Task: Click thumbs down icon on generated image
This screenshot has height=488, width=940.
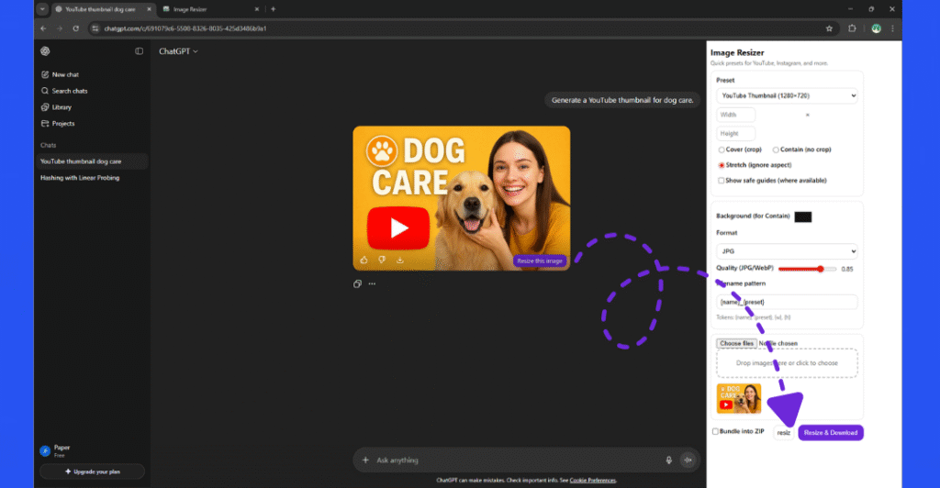Action: pos(382,260)
